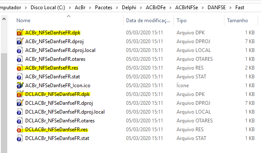Select the ACBr_NFSeDanfseFR.otares file icon

20,59
